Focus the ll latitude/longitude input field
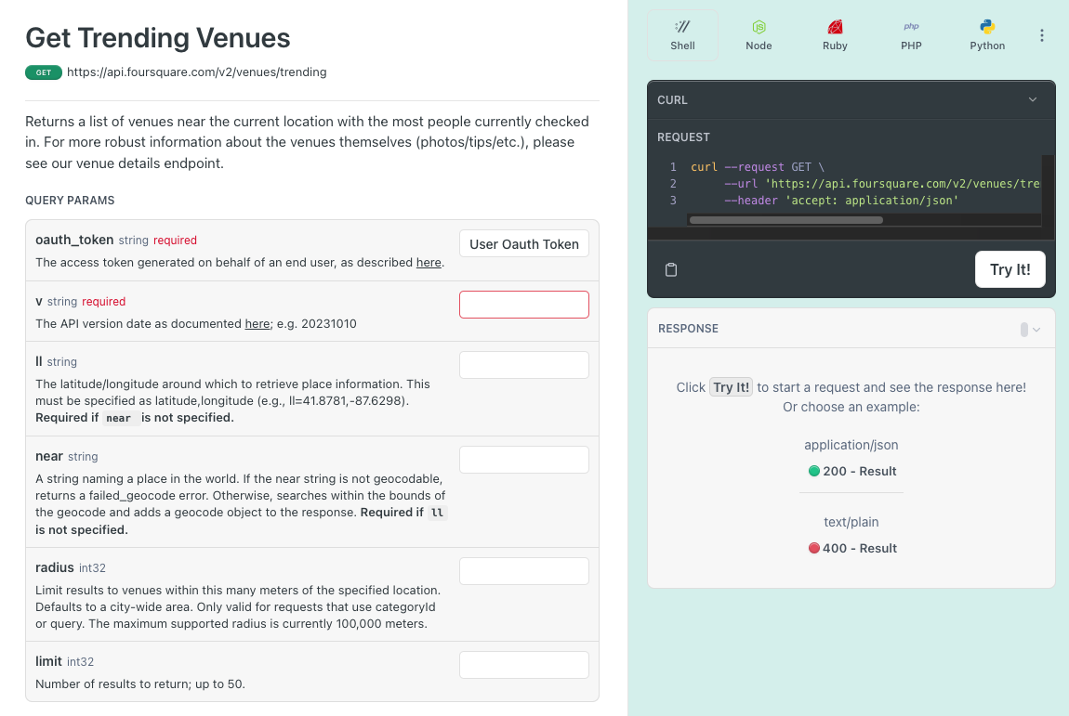 coord(523,365)
